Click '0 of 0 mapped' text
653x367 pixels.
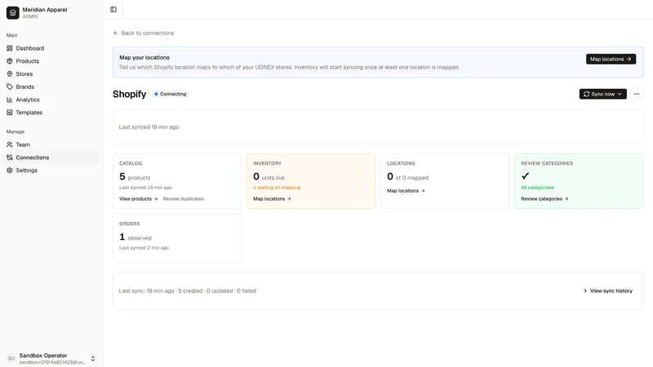click(x=407, y=177)
